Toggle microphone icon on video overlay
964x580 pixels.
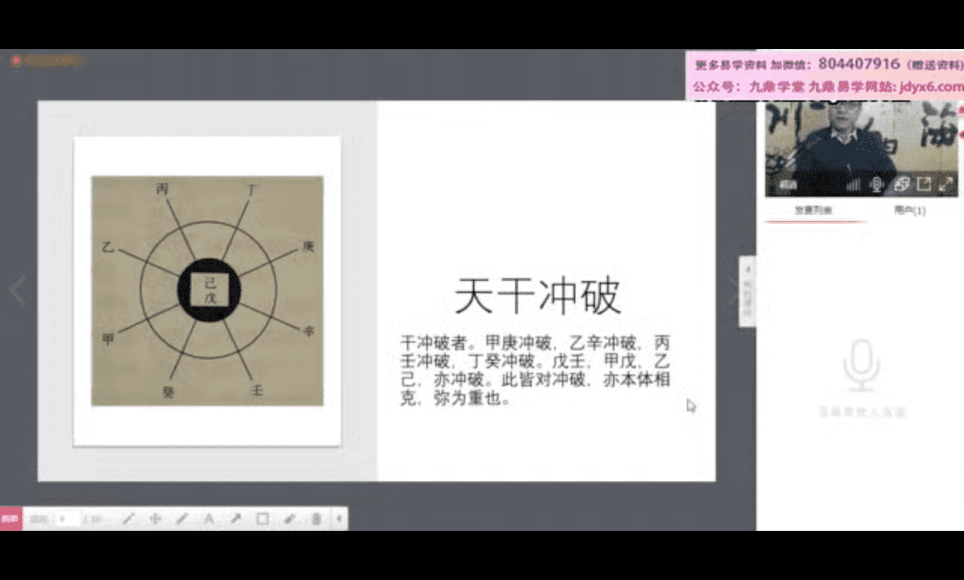click(877, 184)
